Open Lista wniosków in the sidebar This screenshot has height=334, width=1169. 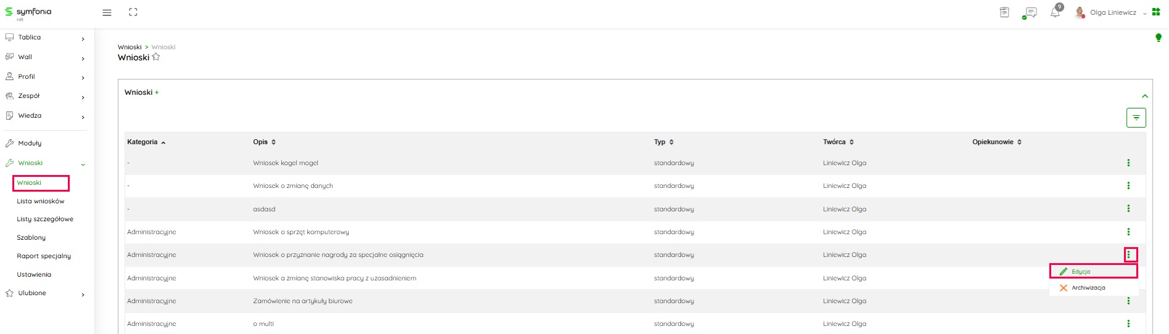tap(41, 202)
